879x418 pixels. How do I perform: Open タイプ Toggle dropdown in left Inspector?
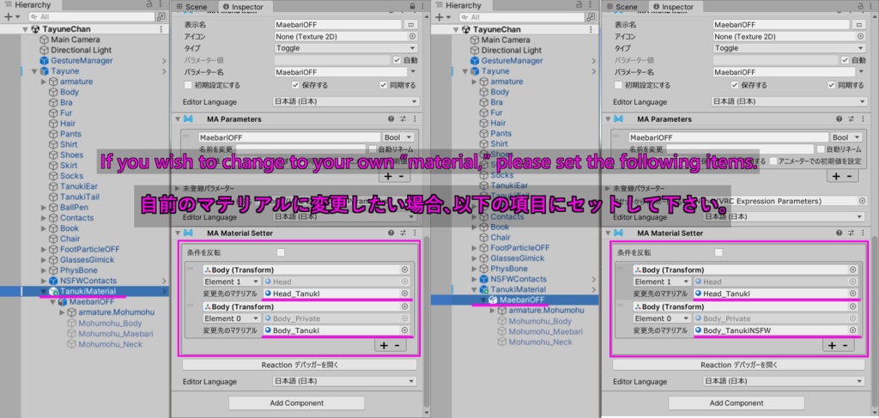[x=347, y=48]
